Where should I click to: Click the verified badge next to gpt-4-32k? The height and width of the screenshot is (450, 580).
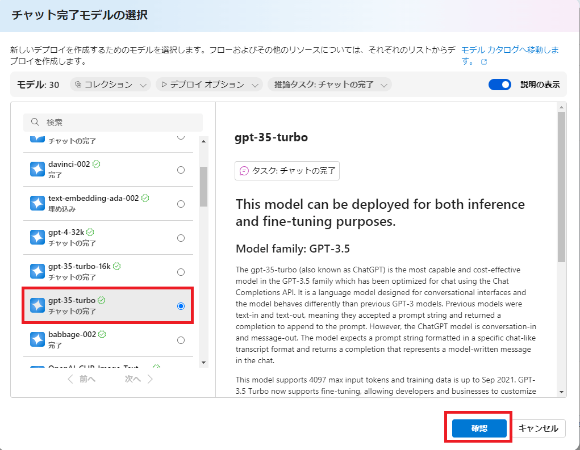90,232
